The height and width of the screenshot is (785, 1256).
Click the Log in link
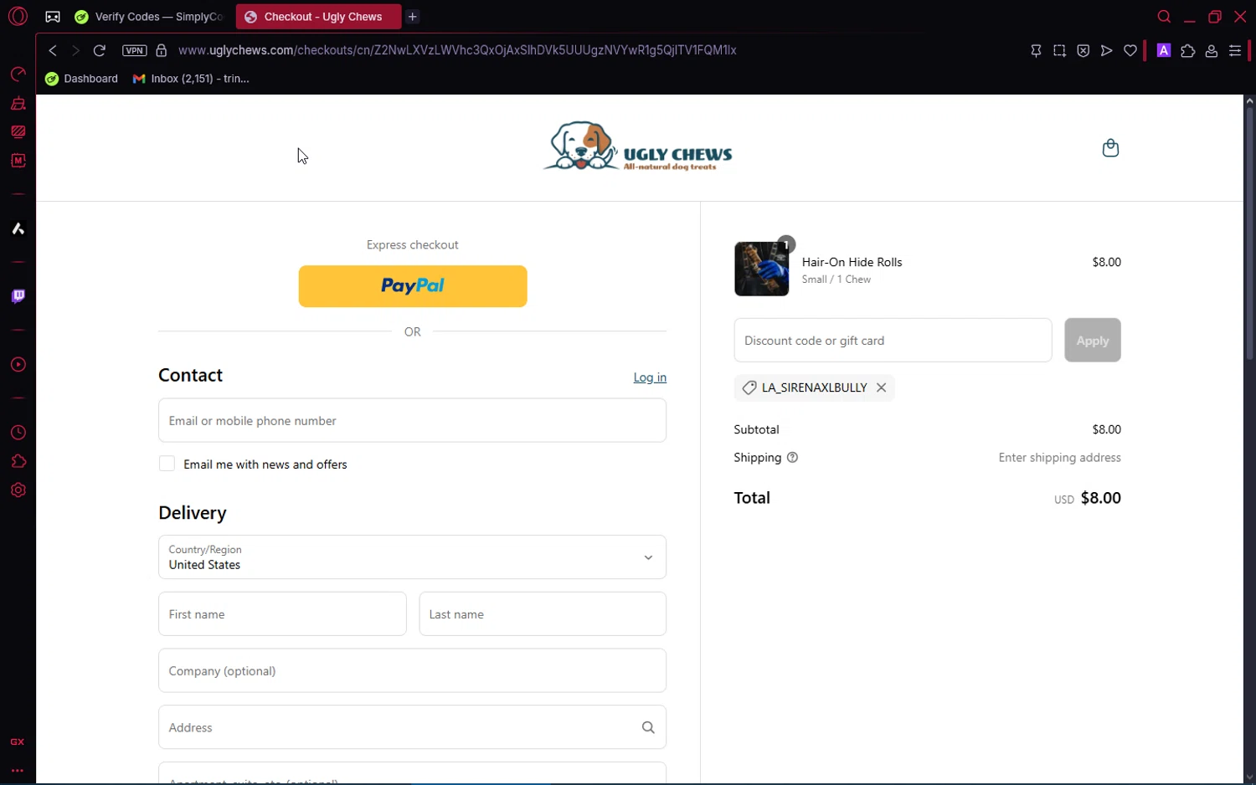click(x=650, y=377)
